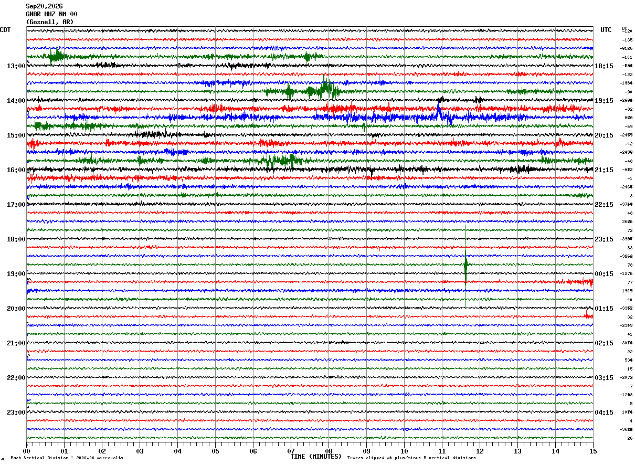Click the UTC timezone label
The image size is (635, 465).
(x=606, y=30)
